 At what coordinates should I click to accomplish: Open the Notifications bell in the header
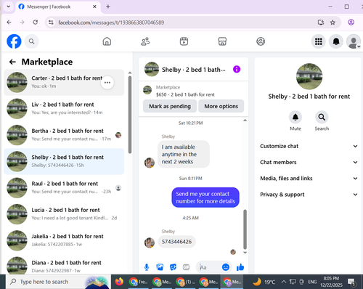tap(336, 41)
